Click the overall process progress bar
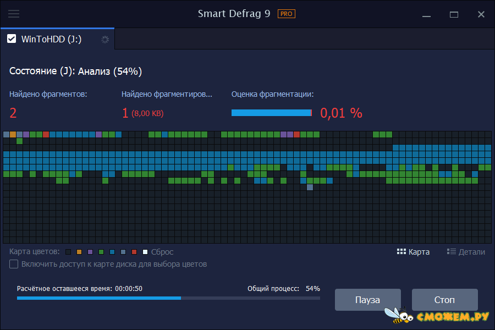The width and height of the screenshot is (495, 330). click(169, 298)
